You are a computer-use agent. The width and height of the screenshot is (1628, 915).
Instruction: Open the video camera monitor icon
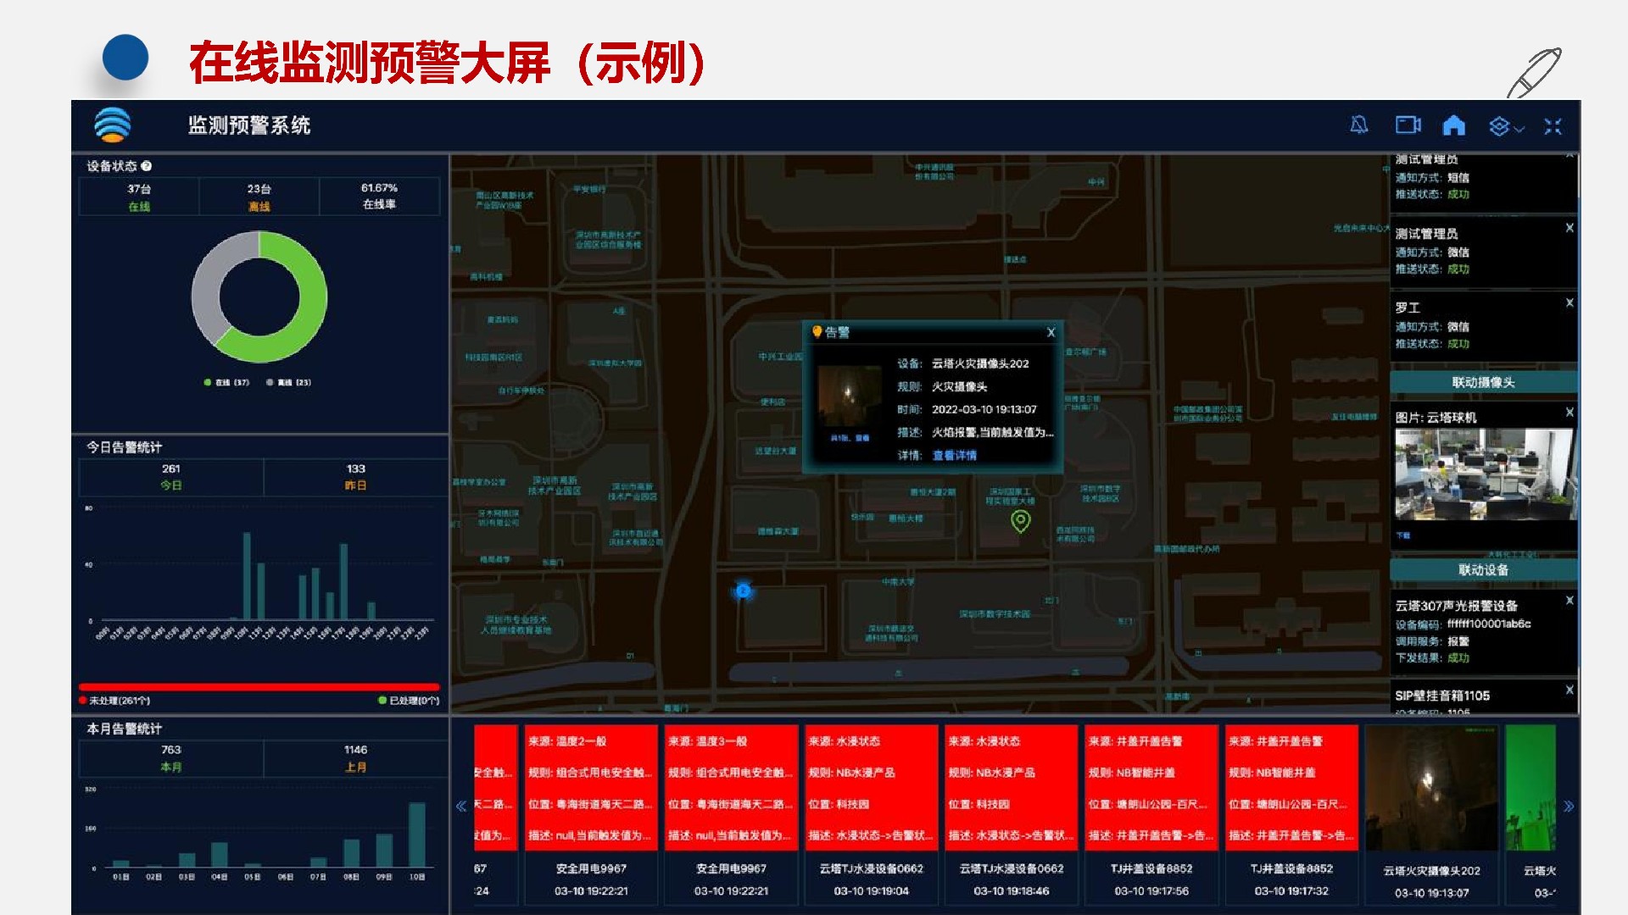coord(1408,125)
